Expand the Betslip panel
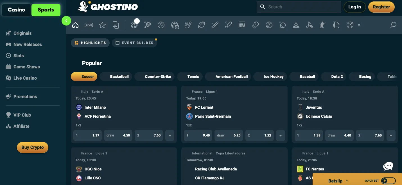 click(338, 181)
